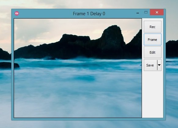178x128 pixels.
Task: Click the pink camera app icon
Action: coord(17,13)
